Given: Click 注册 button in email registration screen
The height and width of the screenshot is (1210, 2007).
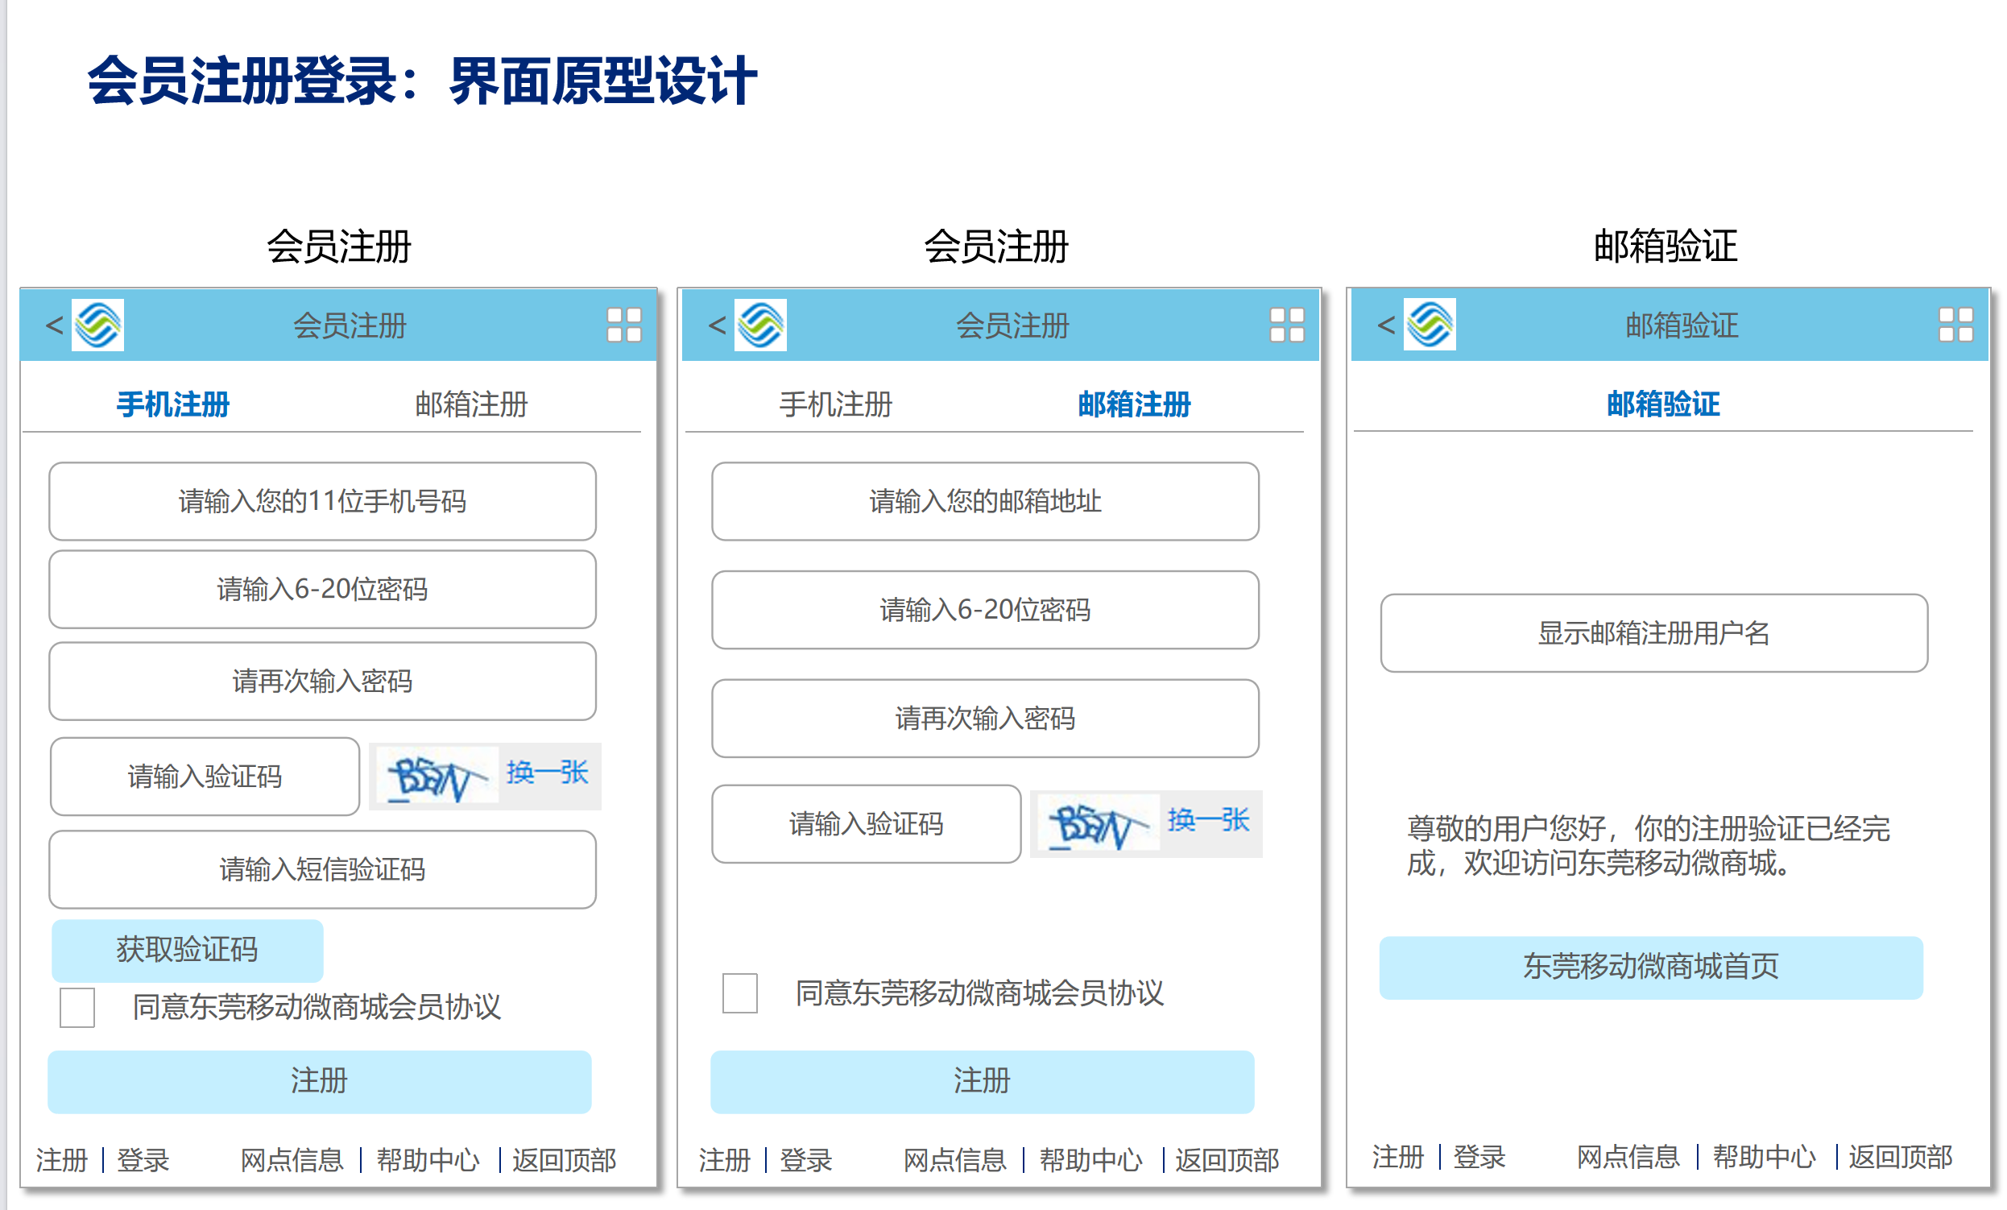Looking at the screenshot, I should [983, 1081].
